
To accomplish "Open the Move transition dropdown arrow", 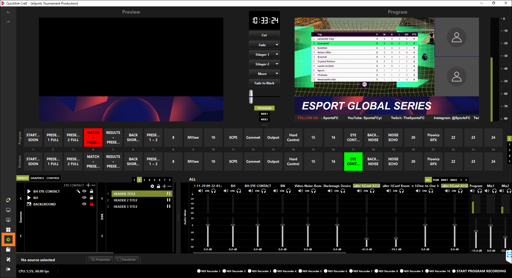I will click(277, 74).
